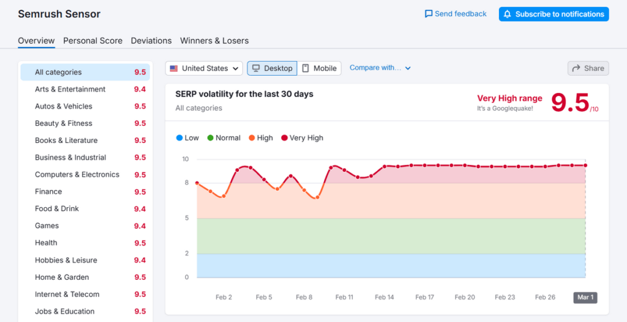This screenshot has height=322, width=627.
Task: Select the Autos & Vehicles category
Action: pos(85,106)
